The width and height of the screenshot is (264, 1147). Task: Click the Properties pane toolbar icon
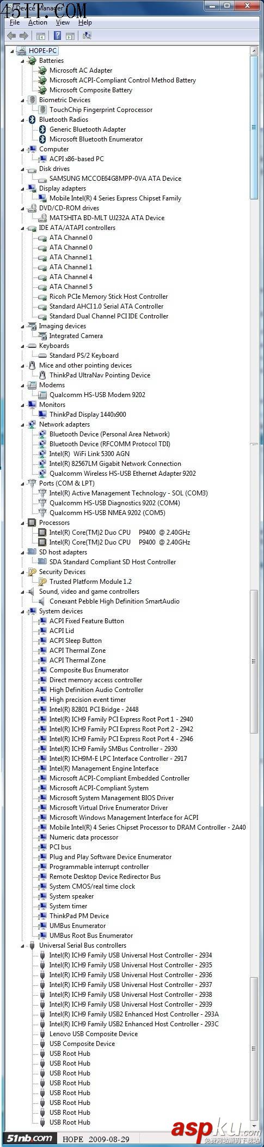point(70,36)
